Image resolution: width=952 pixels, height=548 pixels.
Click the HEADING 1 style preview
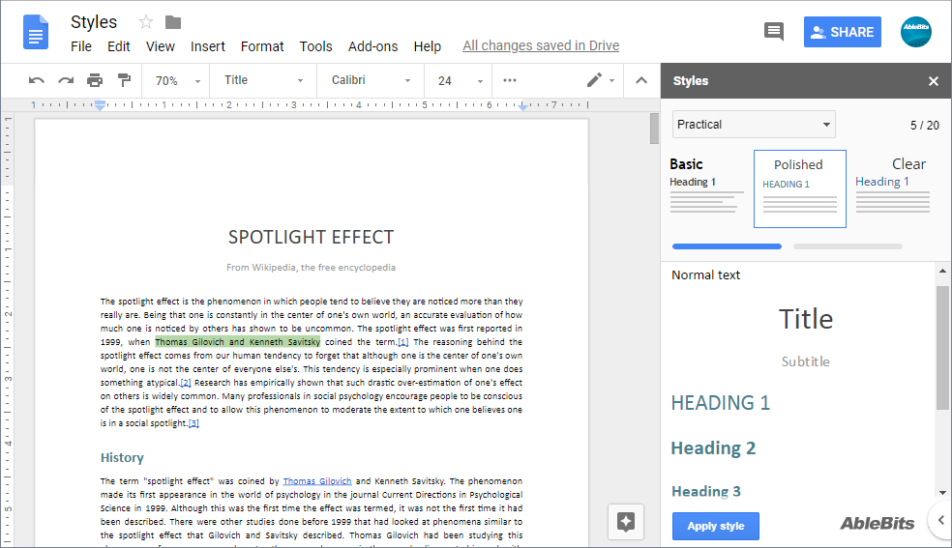coord(720,402)
